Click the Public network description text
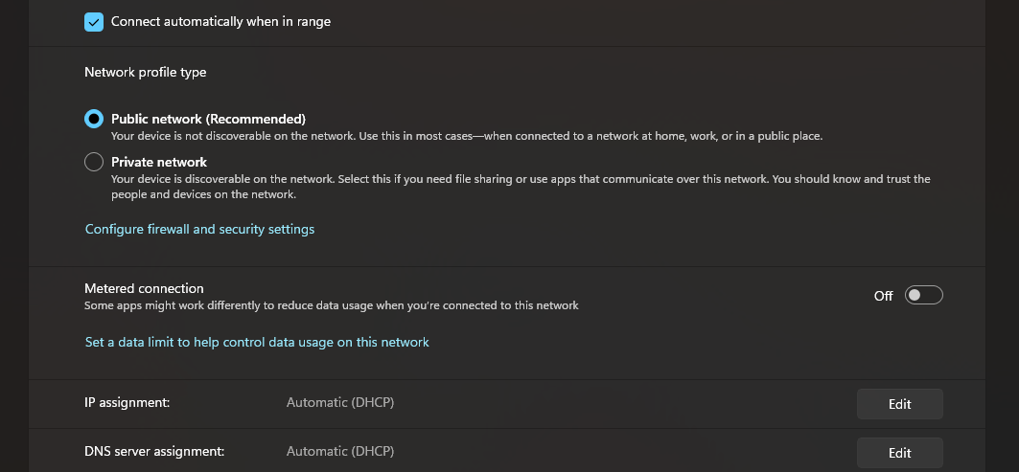Image resolution: width=1019 pixels, height=472 pixels. tap(466, 136)
